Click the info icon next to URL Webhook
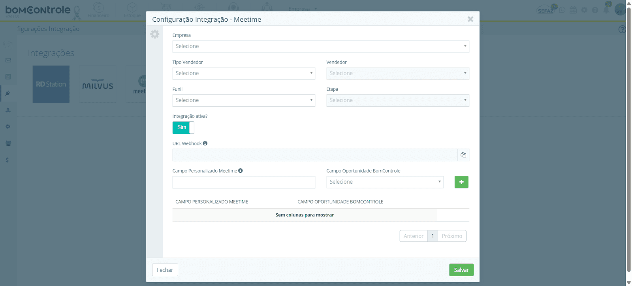The width and height of the screenshot is (632, 286). tap(205, 143)
